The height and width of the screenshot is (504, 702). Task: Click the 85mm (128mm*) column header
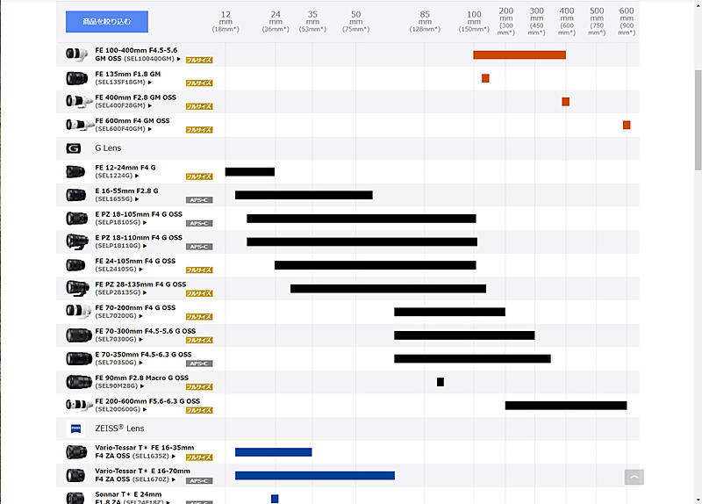pos(425,21)
